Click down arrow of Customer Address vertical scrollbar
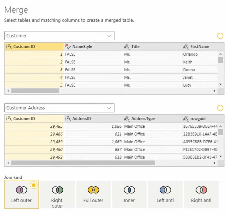This screenshot has height=216, width=228. 221,156
